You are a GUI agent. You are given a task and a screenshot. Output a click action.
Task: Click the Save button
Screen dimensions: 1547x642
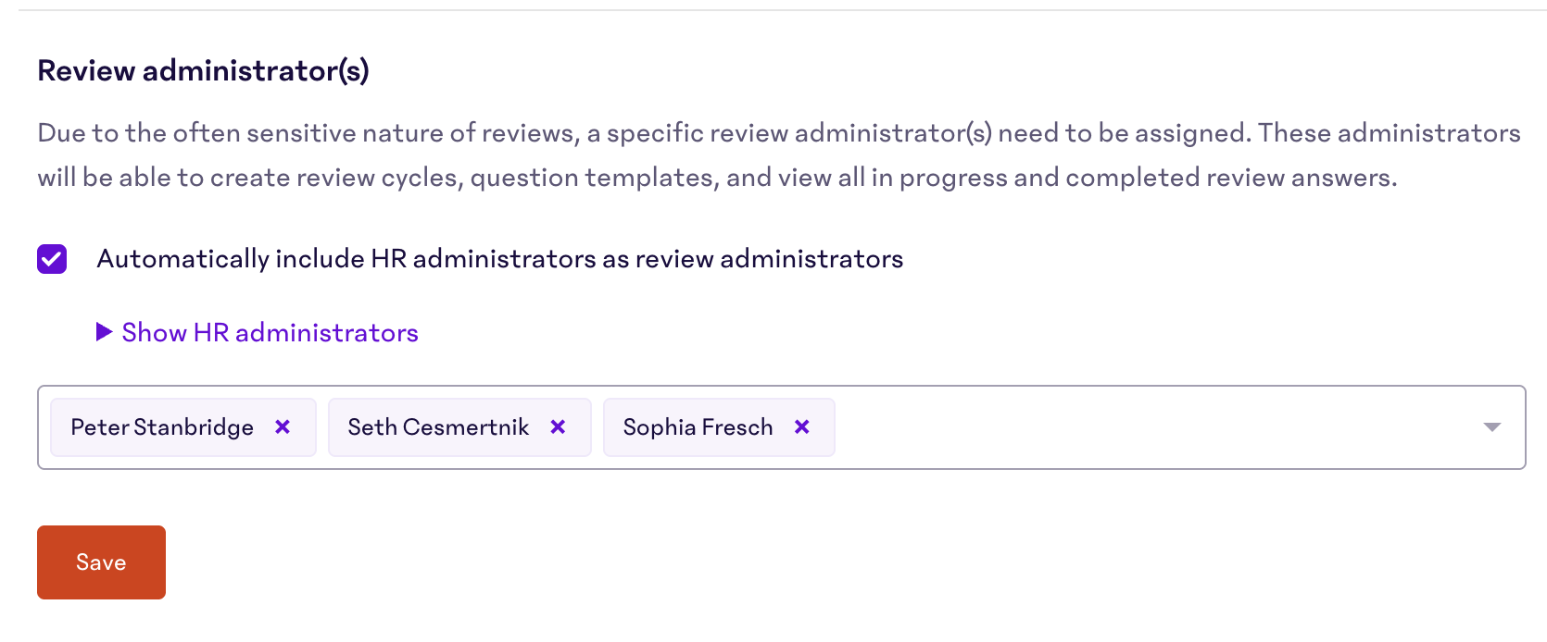tap(101, 562)
